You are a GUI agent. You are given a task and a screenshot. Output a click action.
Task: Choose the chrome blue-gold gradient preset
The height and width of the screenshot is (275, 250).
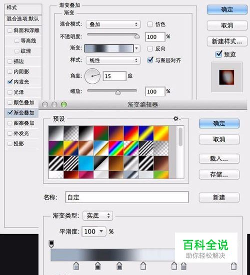pyautogui.click(x=101, y=148)
